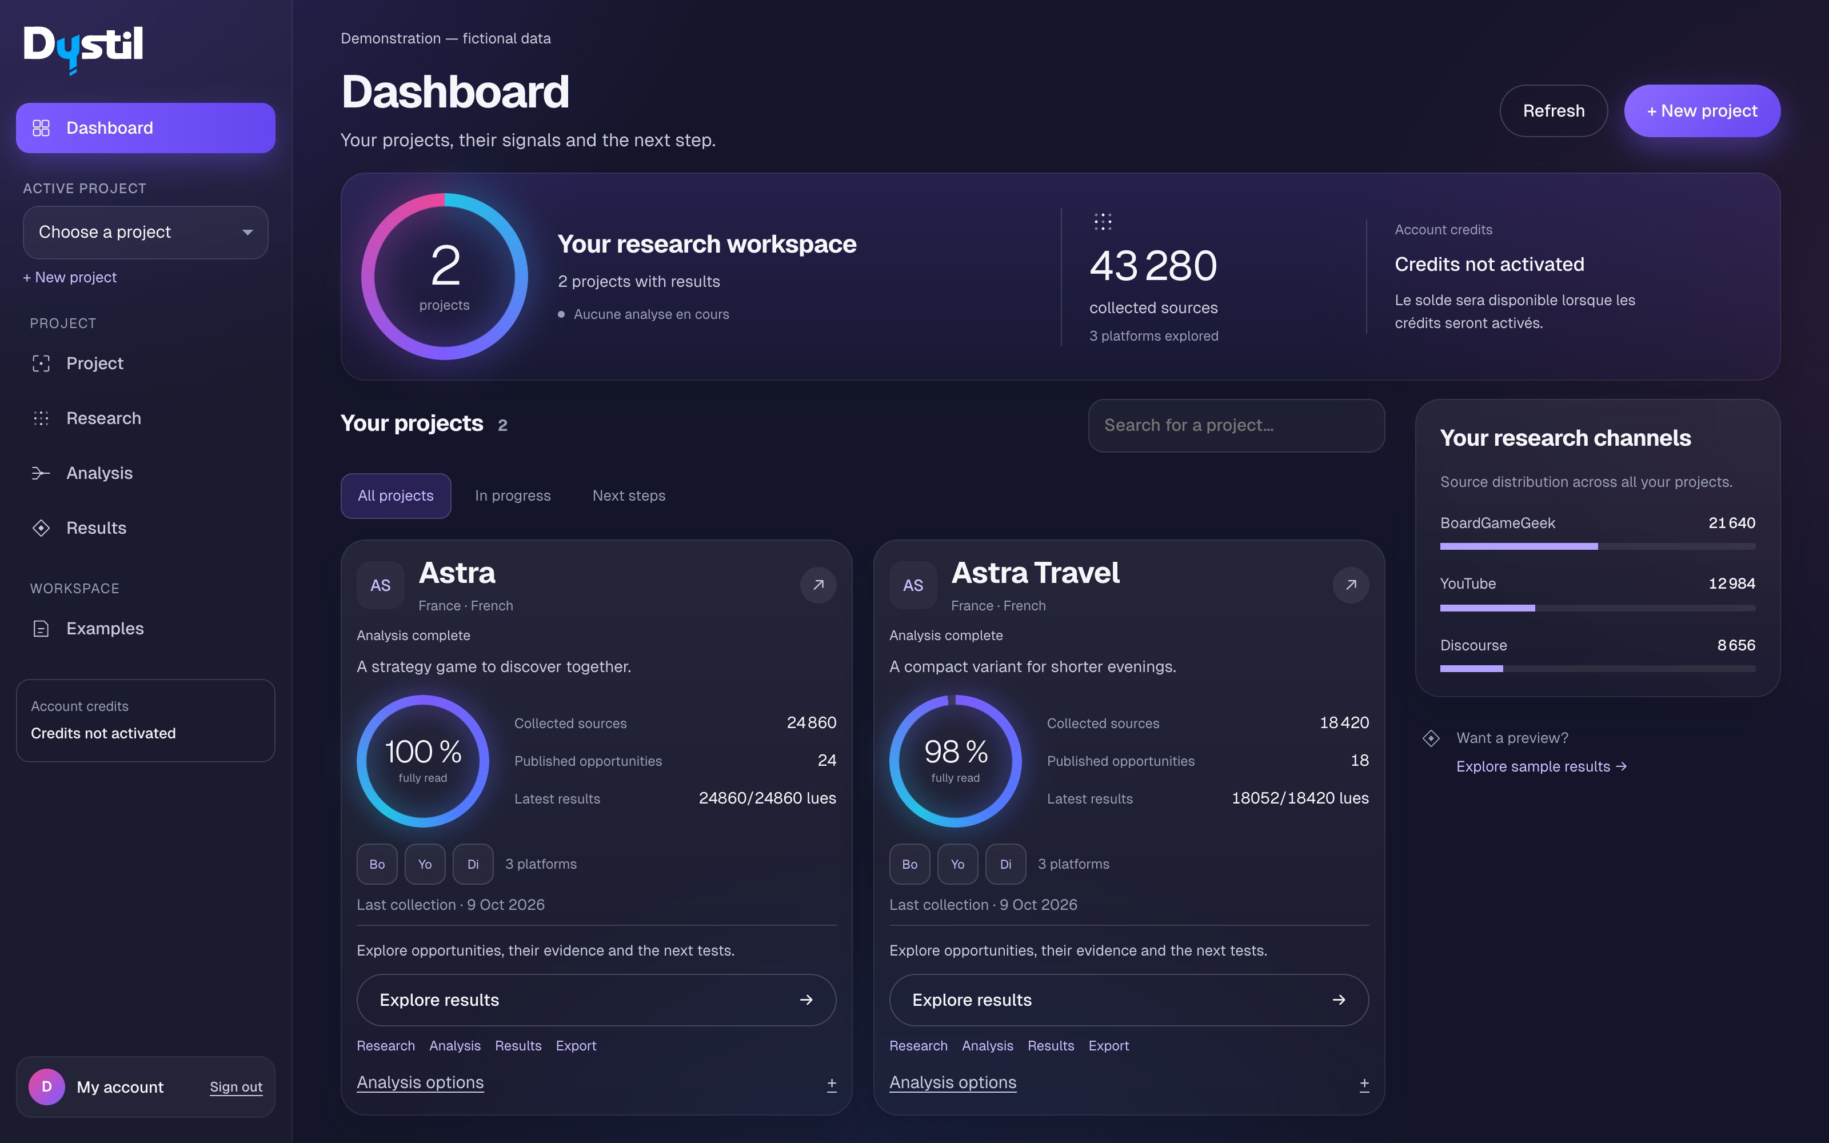This screenshot has height=1143, width=1829.
Task: Click the Discourse distribution bar
Action: (1598, 669)
